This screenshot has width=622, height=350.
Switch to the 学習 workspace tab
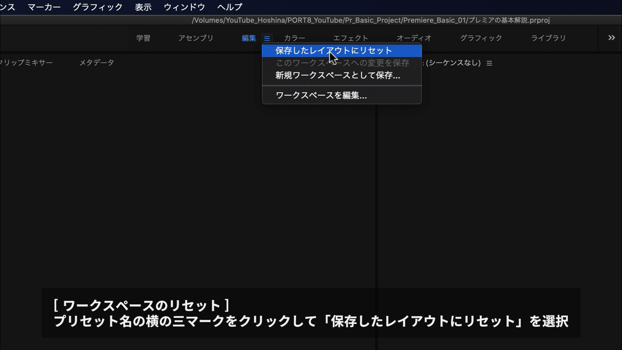(144, 38)
